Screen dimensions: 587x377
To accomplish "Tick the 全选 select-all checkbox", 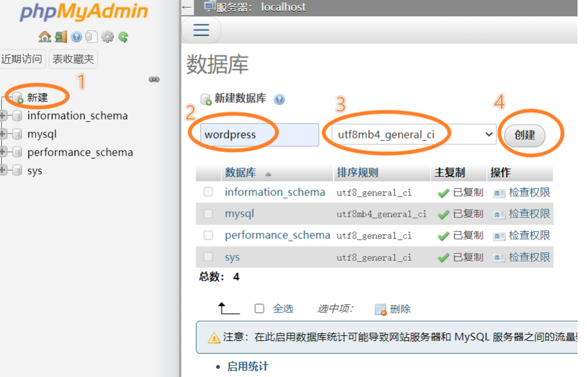I will (259, 309).
